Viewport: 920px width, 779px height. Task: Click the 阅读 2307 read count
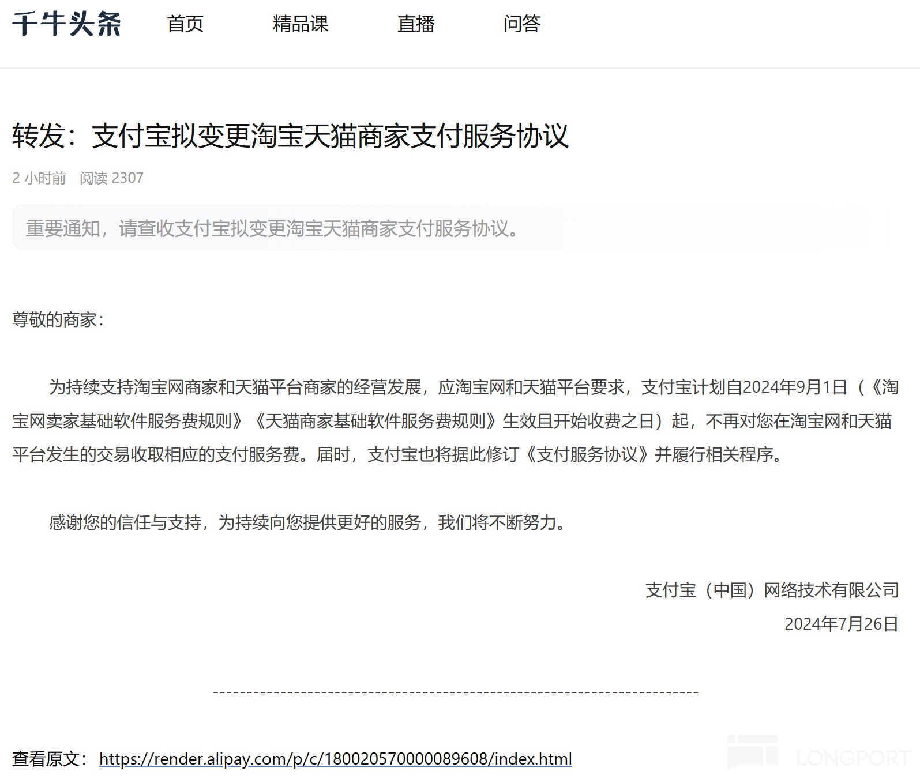point(111,178)
